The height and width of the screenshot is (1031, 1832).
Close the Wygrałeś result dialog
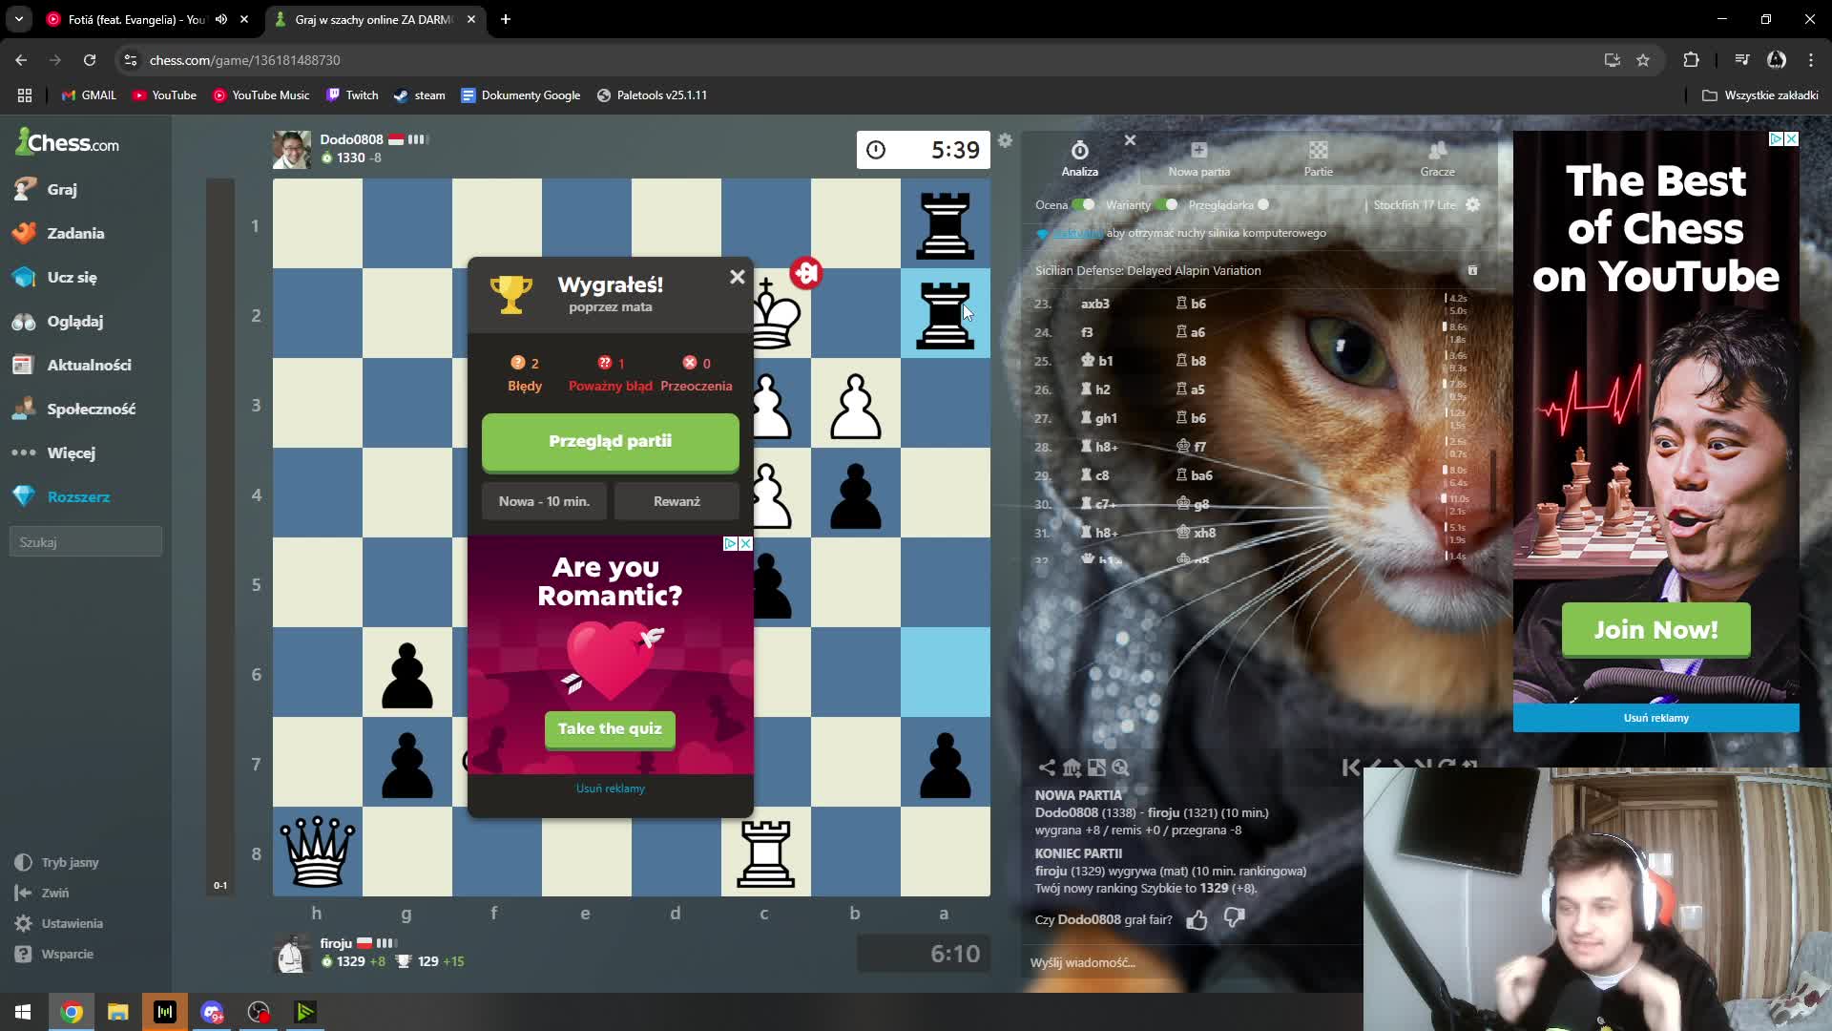pos(737,277)
